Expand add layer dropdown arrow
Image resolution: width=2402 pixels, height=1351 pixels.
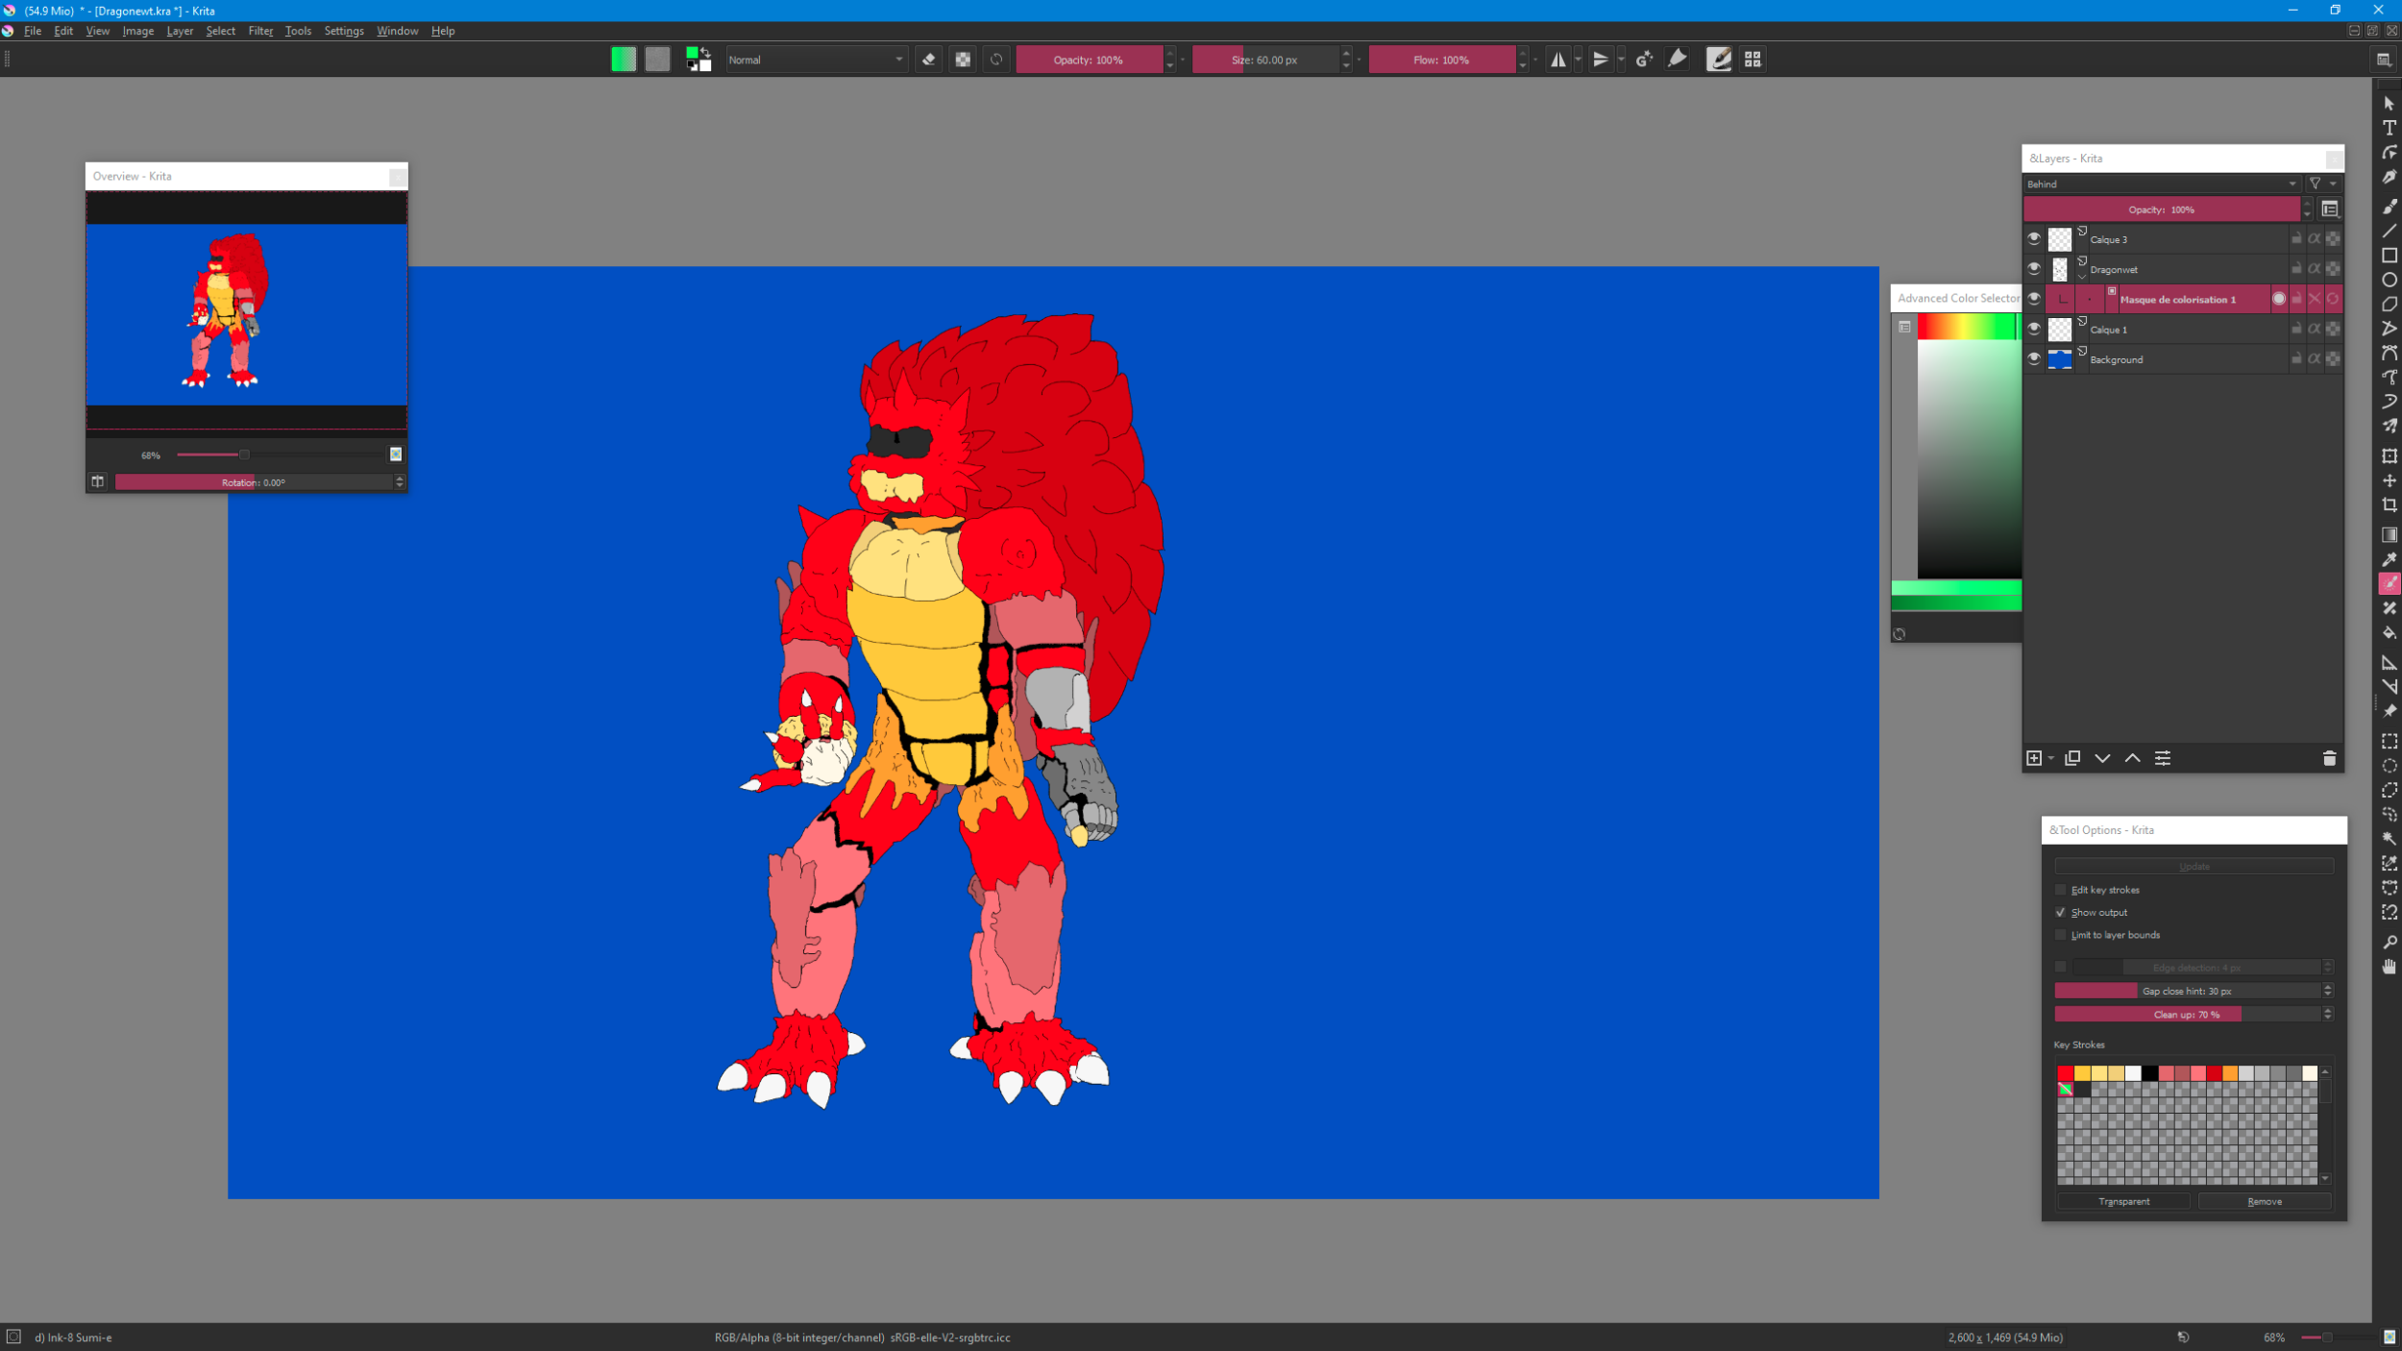[2051, 758]
